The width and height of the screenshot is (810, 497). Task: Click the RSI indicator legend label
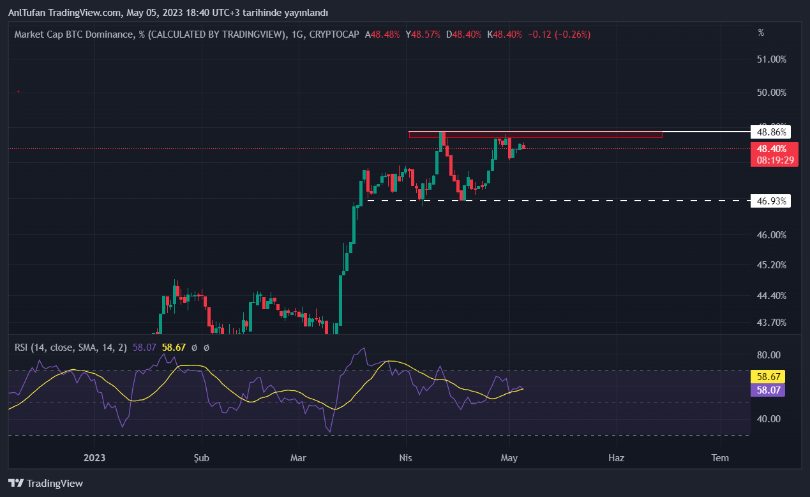click(x=70, y=348)
